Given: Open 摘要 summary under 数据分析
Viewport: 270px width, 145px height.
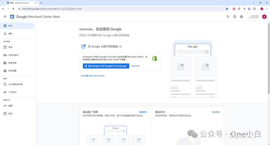Looking at the screenshot, I should point(17,106).
